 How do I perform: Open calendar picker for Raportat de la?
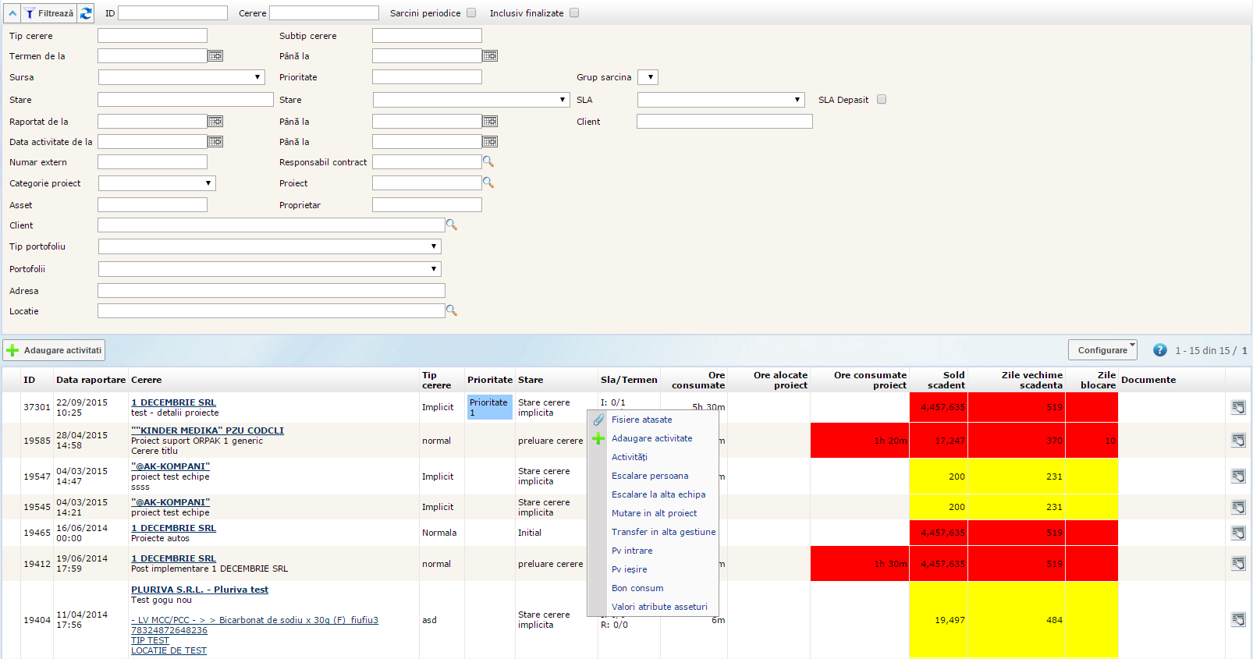[215, 122]
